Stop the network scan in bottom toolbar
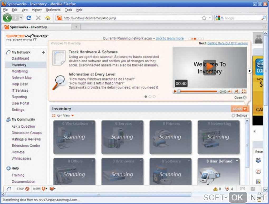Viewport: 269px width, 204px height. (23, 189)
